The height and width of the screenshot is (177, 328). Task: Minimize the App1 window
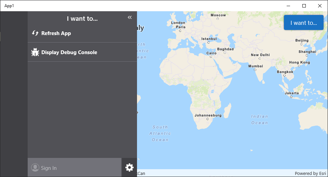[x=288, y=6]
